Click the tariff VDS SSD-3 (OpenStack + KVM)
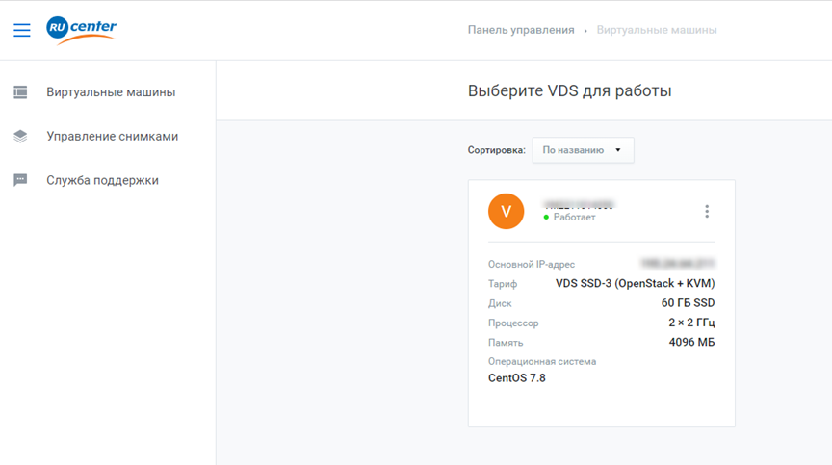This screenshot has width=832, height=465. 636,284
